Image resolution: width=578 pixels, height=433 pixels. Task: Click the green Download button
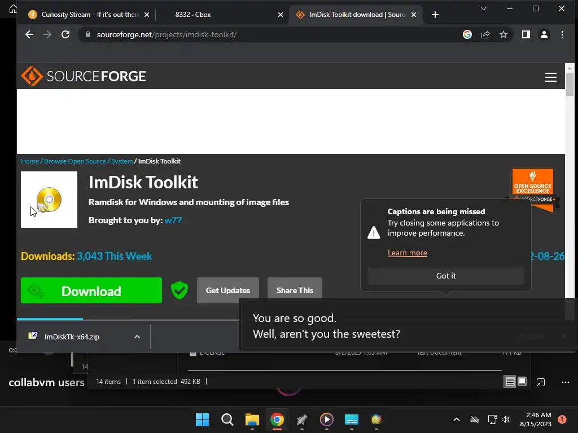[91, 290]
